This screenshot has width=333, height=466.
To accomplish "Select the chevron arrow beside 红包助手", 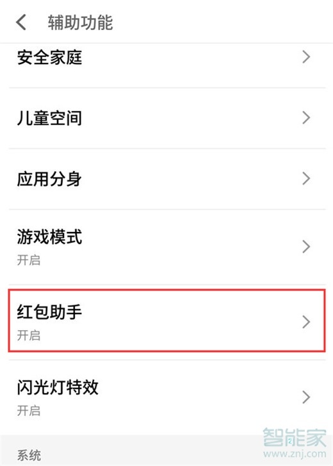I will tap(306, 322).
